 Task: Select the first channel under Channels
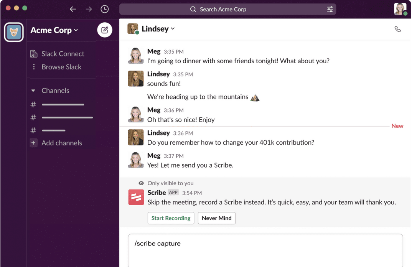[63, 104]
